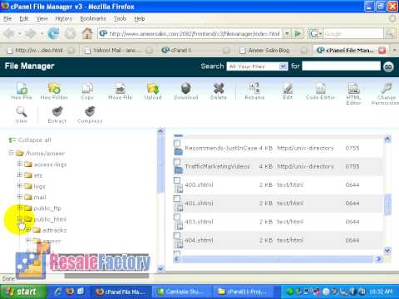Click the browser Forward arrow

click(31, 34)
